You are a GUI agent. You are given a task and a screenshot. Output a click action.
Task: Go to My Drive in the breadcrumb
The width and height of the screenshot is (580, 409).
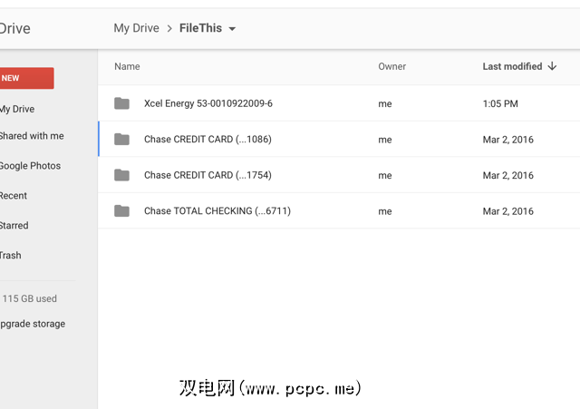click(136, 28)
